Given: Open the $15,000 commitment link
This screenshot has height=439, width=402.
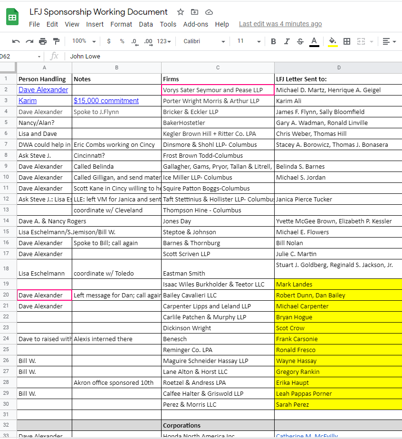Looking at the screenshot, I should [x=106, y=101].
